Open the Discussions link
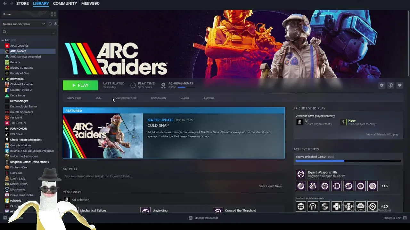Screen dimensions: 410x230 pos(159,98)
